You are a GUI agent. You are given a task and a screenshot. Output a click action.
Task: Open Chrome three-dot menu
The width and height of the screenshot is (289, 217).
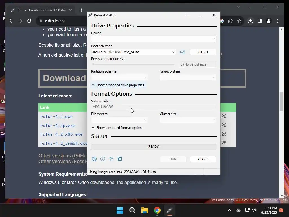(278, 21)
